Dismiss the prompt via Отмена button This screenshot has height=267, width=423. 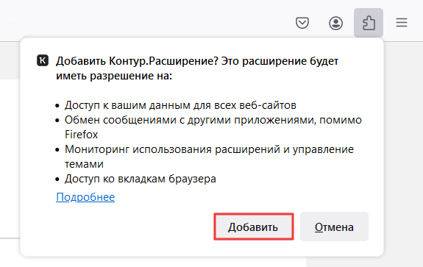(334, 227)
